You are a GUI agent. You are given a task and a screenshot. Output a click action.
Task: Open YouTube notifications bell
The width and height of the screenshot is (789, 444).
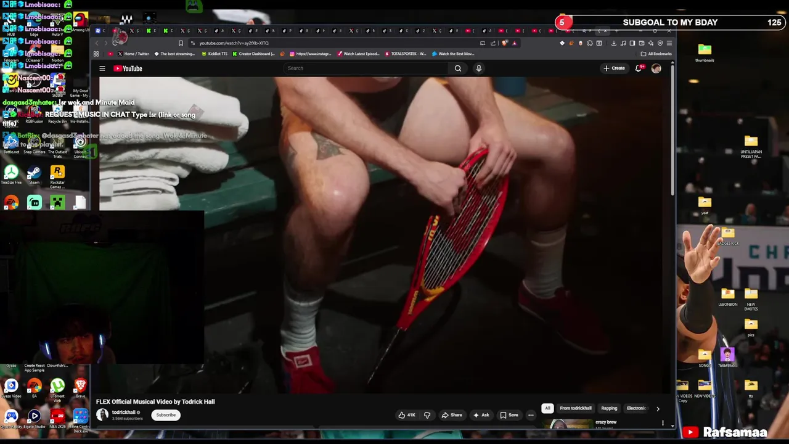coord(639,68)
